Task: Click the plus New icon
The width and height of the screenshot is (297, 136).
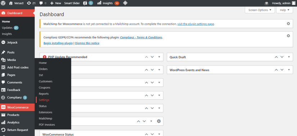Action: pos(52,3)
